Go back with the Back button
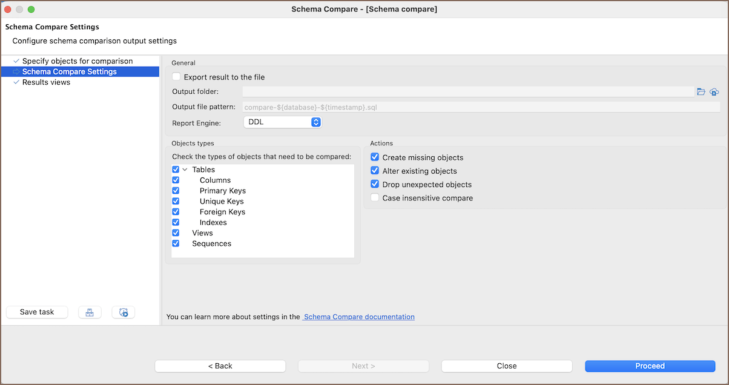729x385 pixels. tap(220, 366)
